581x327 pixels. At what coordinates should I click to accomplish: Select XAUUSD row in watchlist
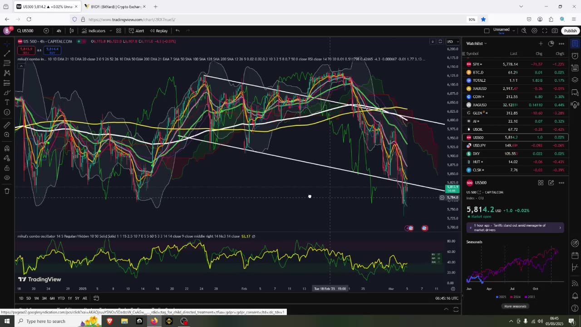(515, 89)
